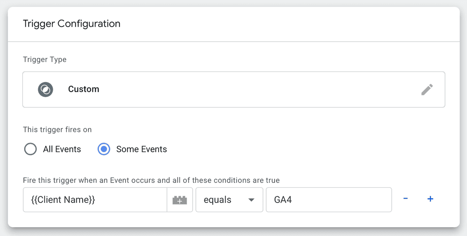Click the Custom trigger type circle icon
Viewport: 467px width, 236px height.
45,90
